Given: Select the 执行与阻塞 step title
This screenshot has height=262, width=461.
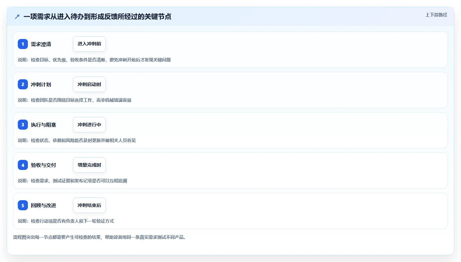Looking at the screenshot, I should pos(43,125).
